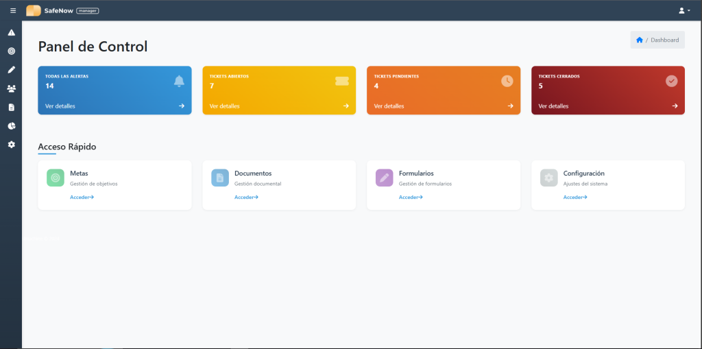Open settings gear icon in sidebar
The width and height of the screenshot is (702, 349).
click(11, 145)
